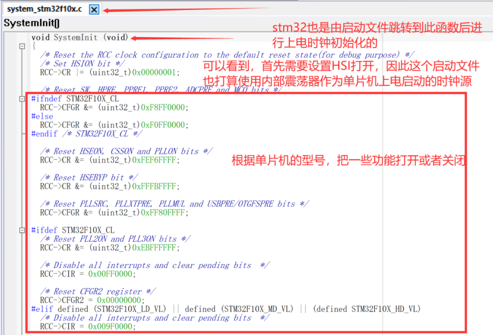
Task: Collapse the #ifdef STM32F10X_CL code block
Action: [21, 230]
